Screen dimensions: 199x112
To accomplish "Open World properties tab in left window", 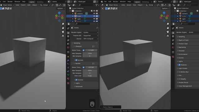I will (x=68, y=48).
